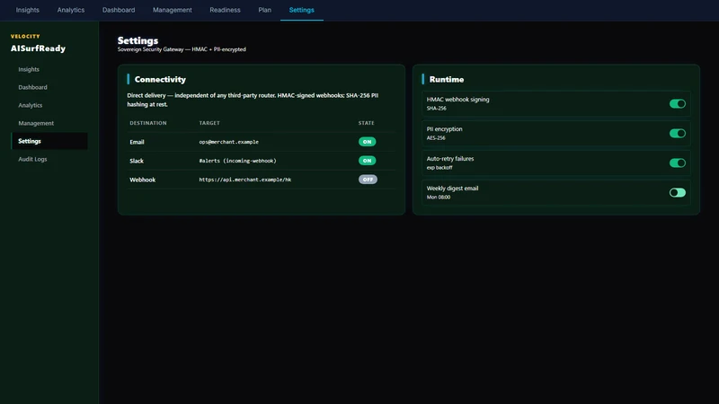Click the Connectivity panel heading
The width and height of the screenshot is (719, 404).
tap(160, 79)
